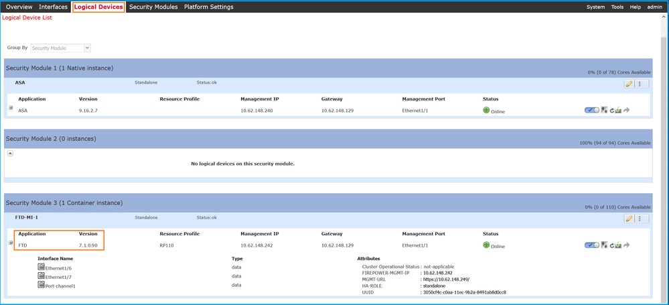
Task: Select the FTD-MI-1 device name label
Action: point(27,217)
